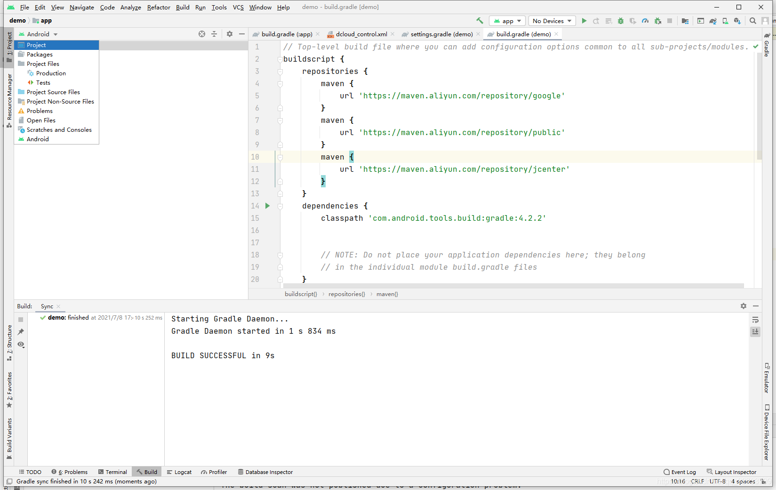Open the Android view dropdown in Project panel
This screenshot has width=776, height=490.
pyautogui.click(x=38, y=34)
